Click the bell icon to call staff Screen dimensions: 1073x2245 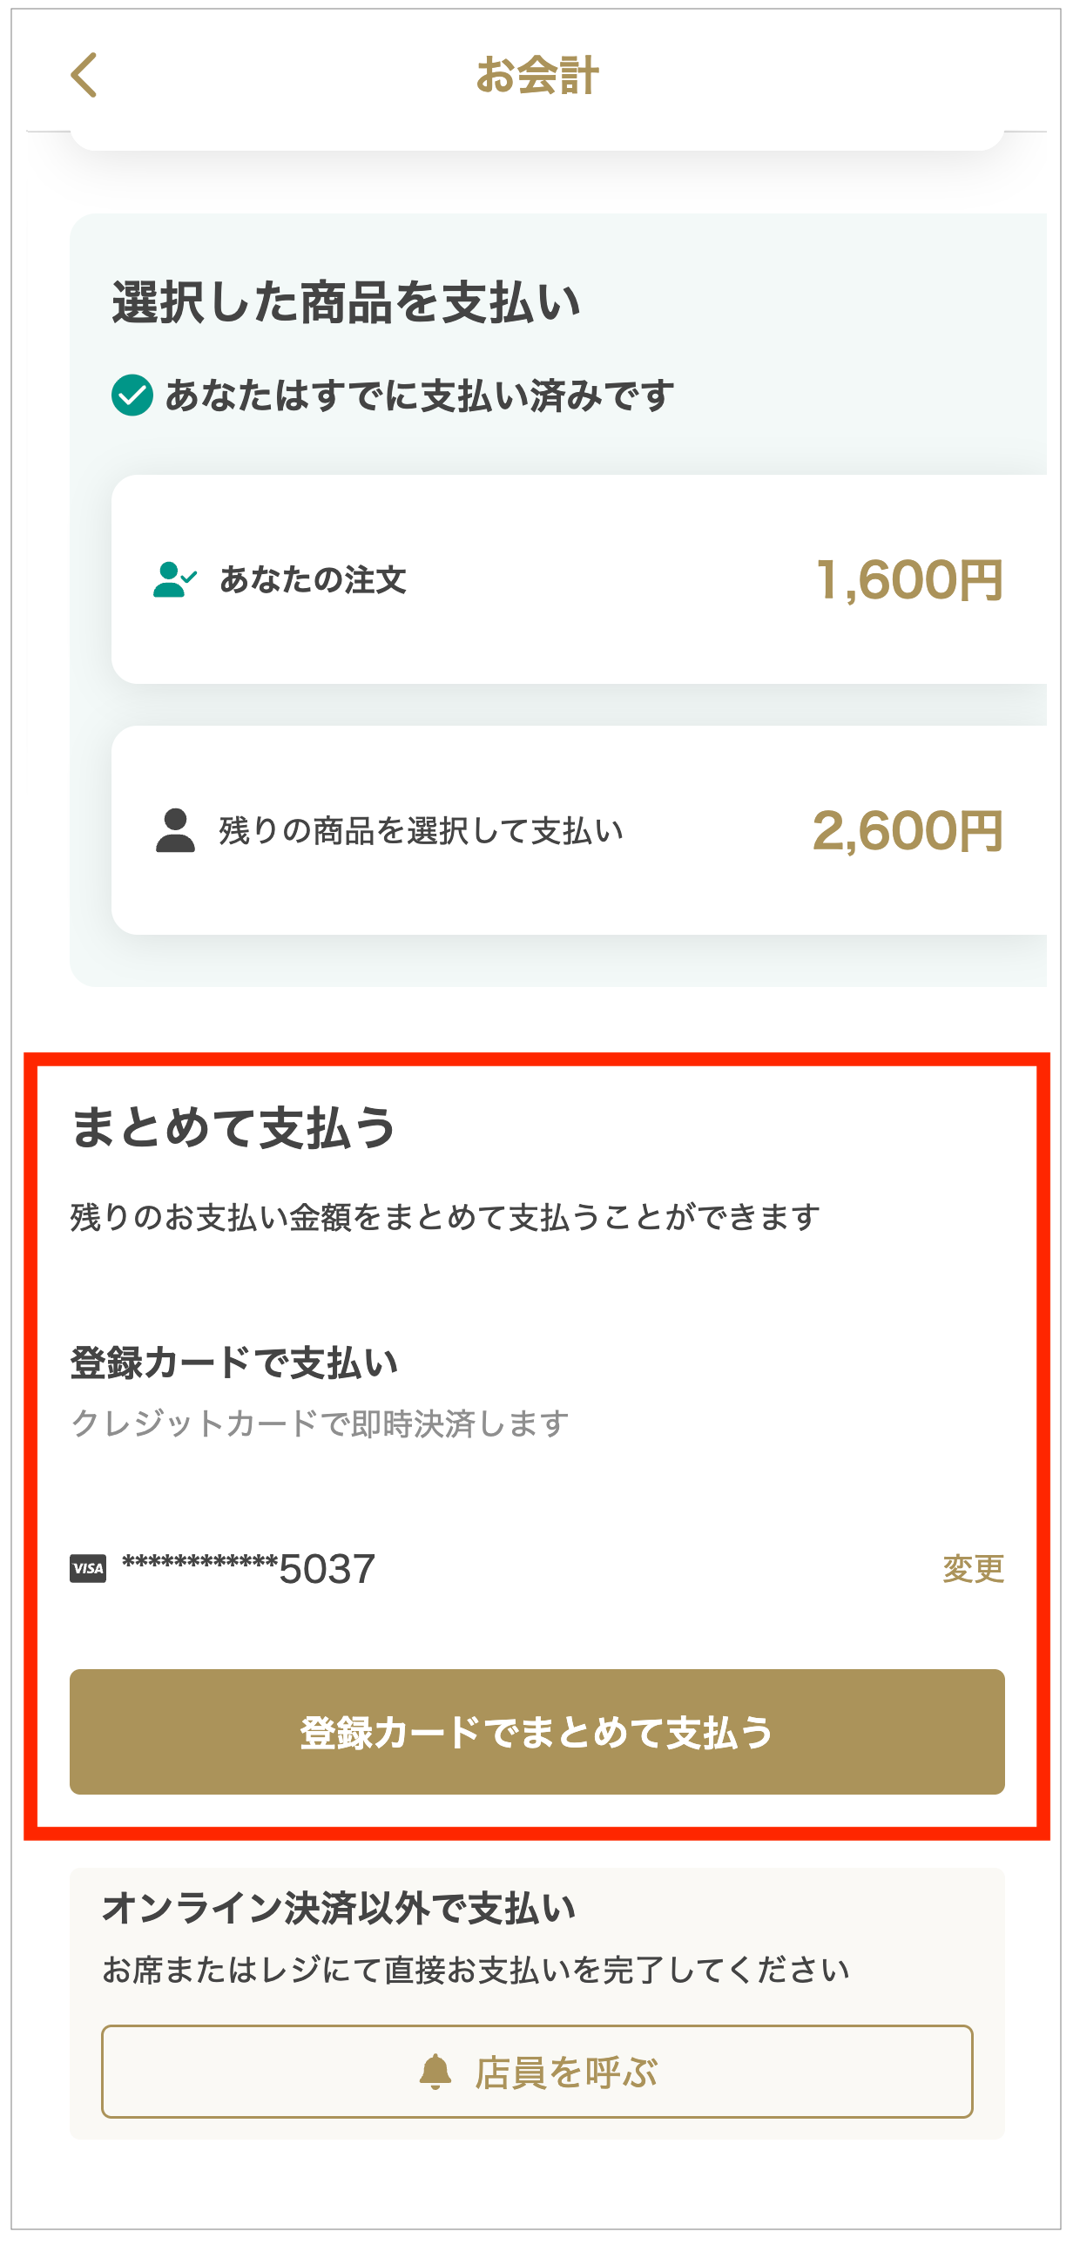(435, 2072)
